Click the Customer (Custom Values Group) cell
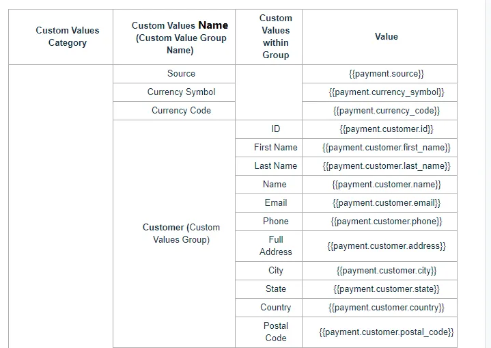The image size is (491, 348). click(x=181, y=233)
